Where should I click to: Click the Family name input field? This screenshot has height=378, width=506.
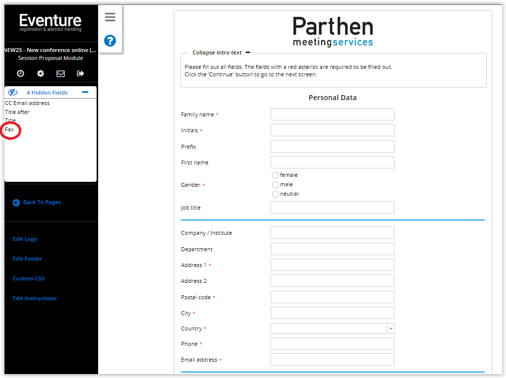point(332,114)
